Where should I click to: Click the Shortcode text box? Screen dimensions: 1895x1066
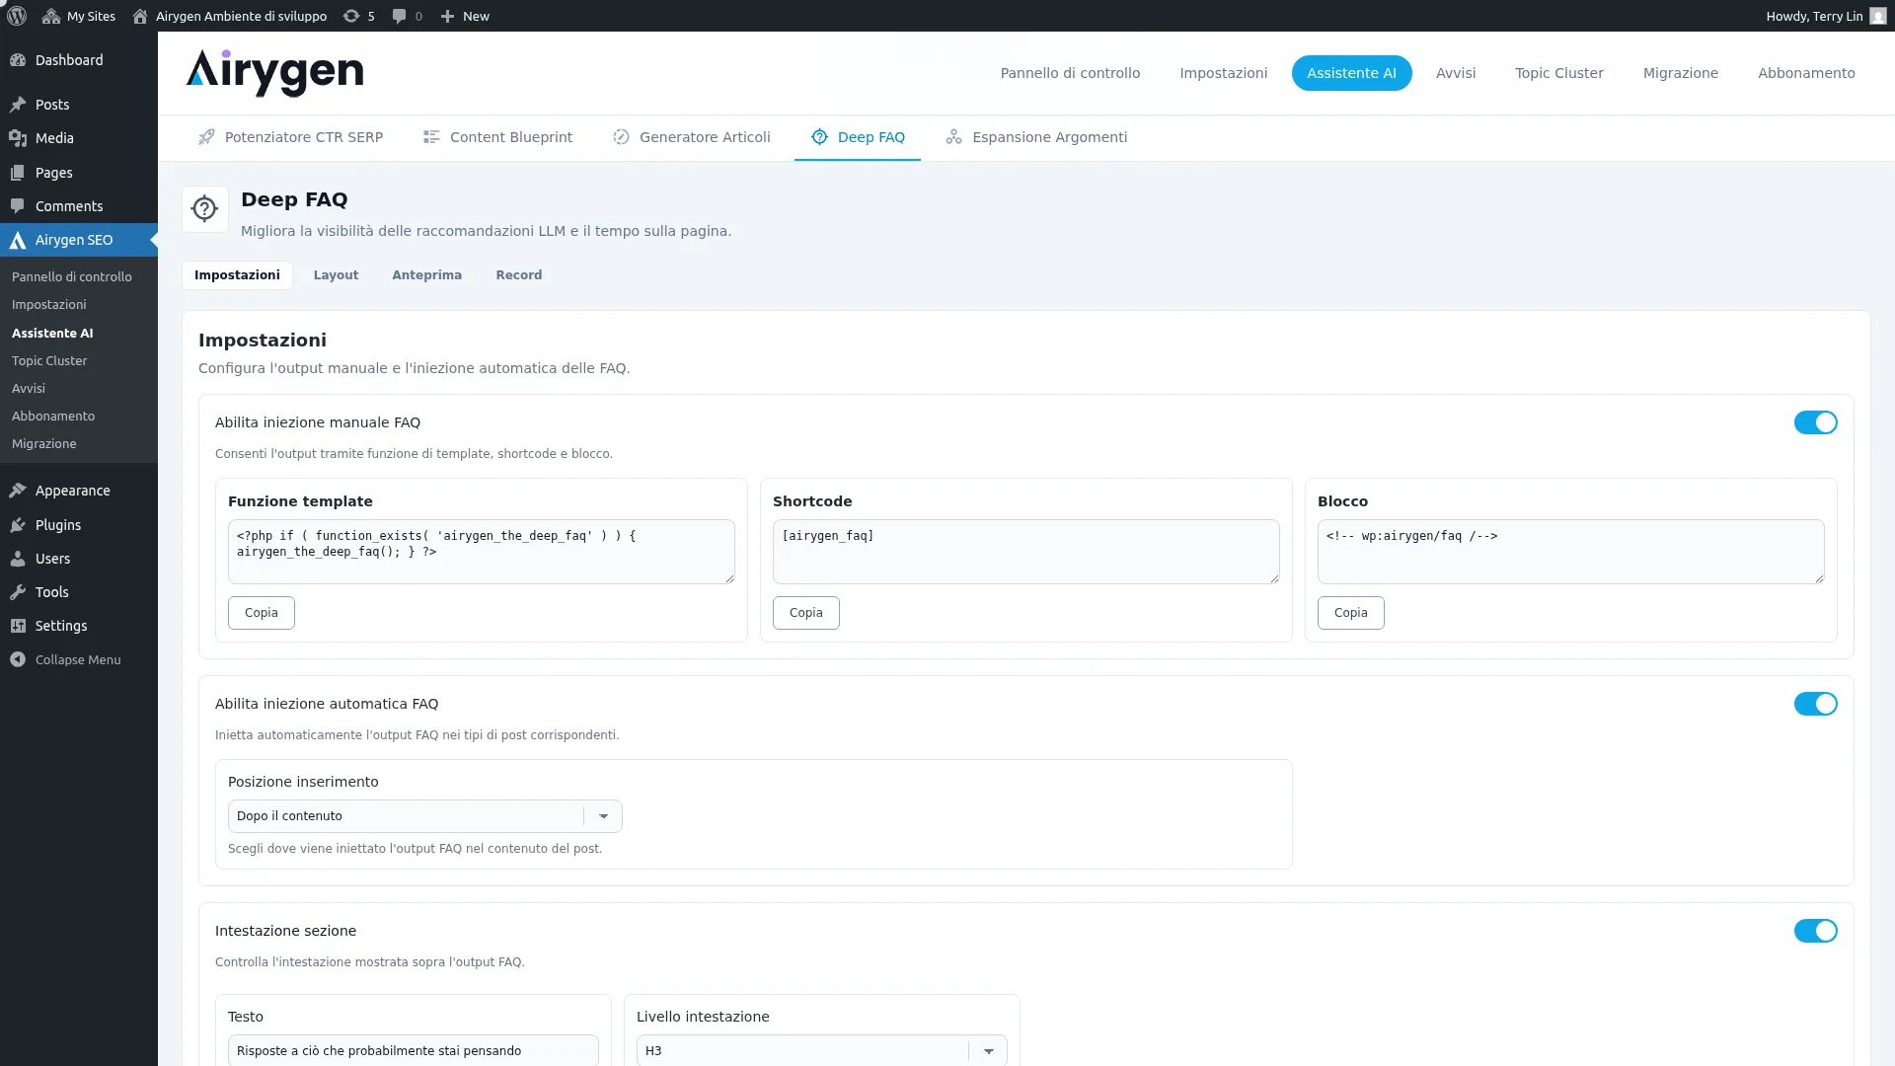click(1026, 552)
